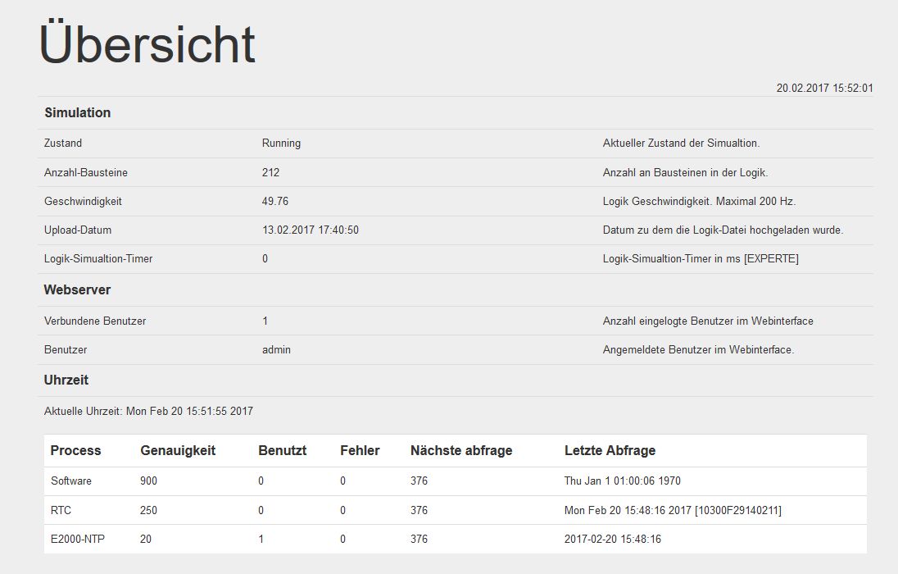Click the timestamp 20.02.2017 15:52:01
898x574 pixels.
pyautogui.click(x=824, y=89)
